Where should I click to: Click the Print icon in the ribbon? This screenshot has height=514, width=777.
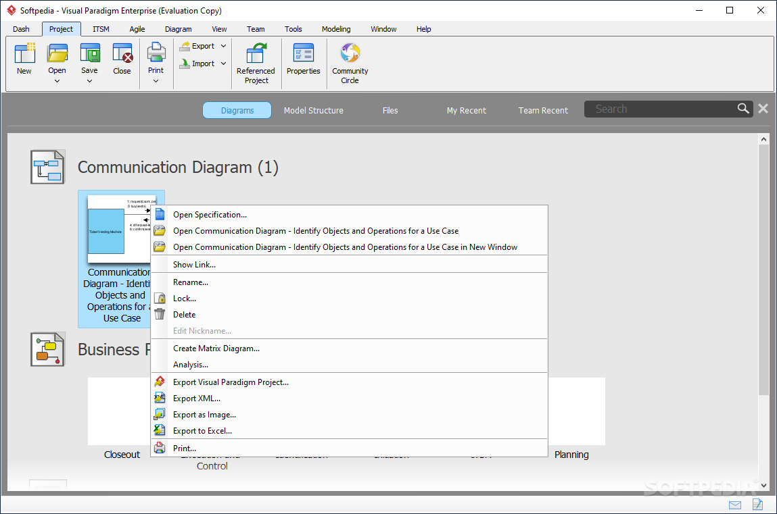156,53
